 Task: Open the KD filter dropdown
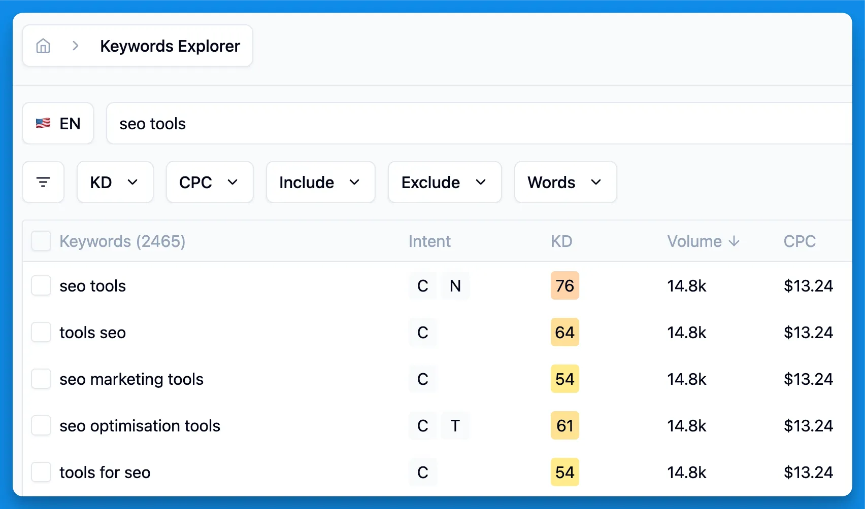[x=115, y=182]
